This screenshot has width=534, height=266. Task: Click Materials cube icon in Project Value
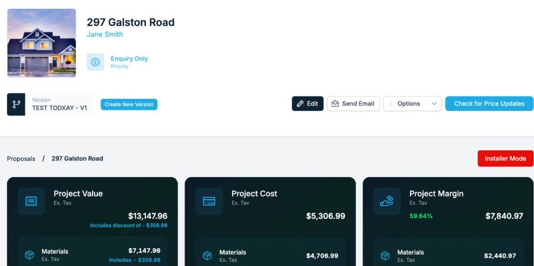pos(29,255)
